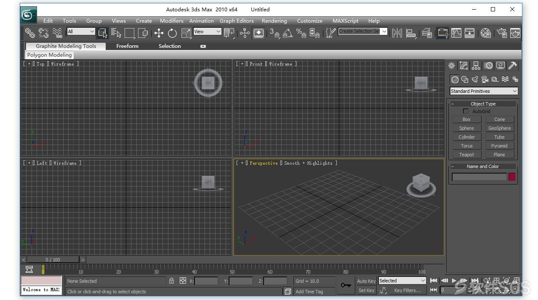Toggle the Graphite Modeling Tools ribbon icon
Viewport: 538px width, 300px height.
pos(442,33)
